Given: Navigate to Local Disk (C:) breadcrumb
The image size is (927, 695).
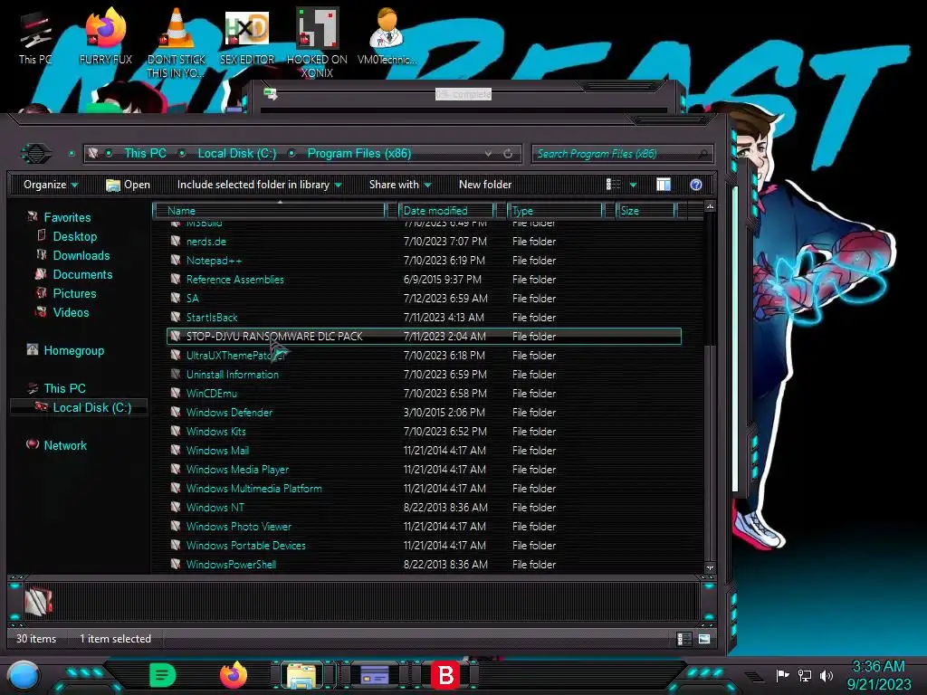Looking at the screenshot, I should coord(236,154).
